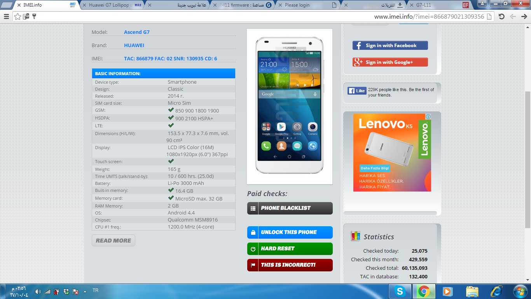This screenshot has height=299, width=531.
Task: Open the Chrome hamburger menu
Action: (x=6, y=16)
